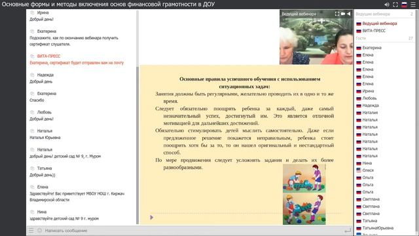
Task: Click the icon next to Татьяна in chat
Action: coord(32,168)
